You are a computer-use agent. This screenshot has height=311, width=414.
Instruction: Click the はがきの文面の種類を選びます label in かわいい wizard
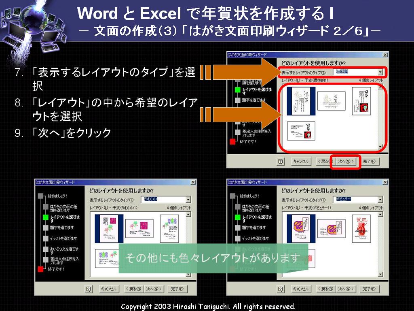(x=63, y=209)
